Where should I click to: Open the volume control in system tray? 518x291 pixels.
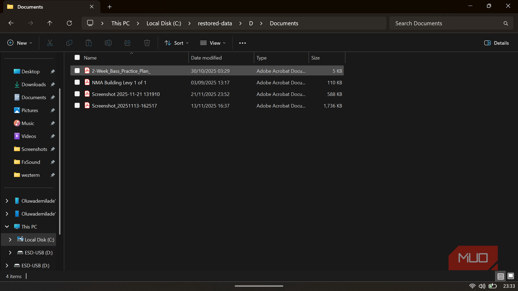(482, 286)
